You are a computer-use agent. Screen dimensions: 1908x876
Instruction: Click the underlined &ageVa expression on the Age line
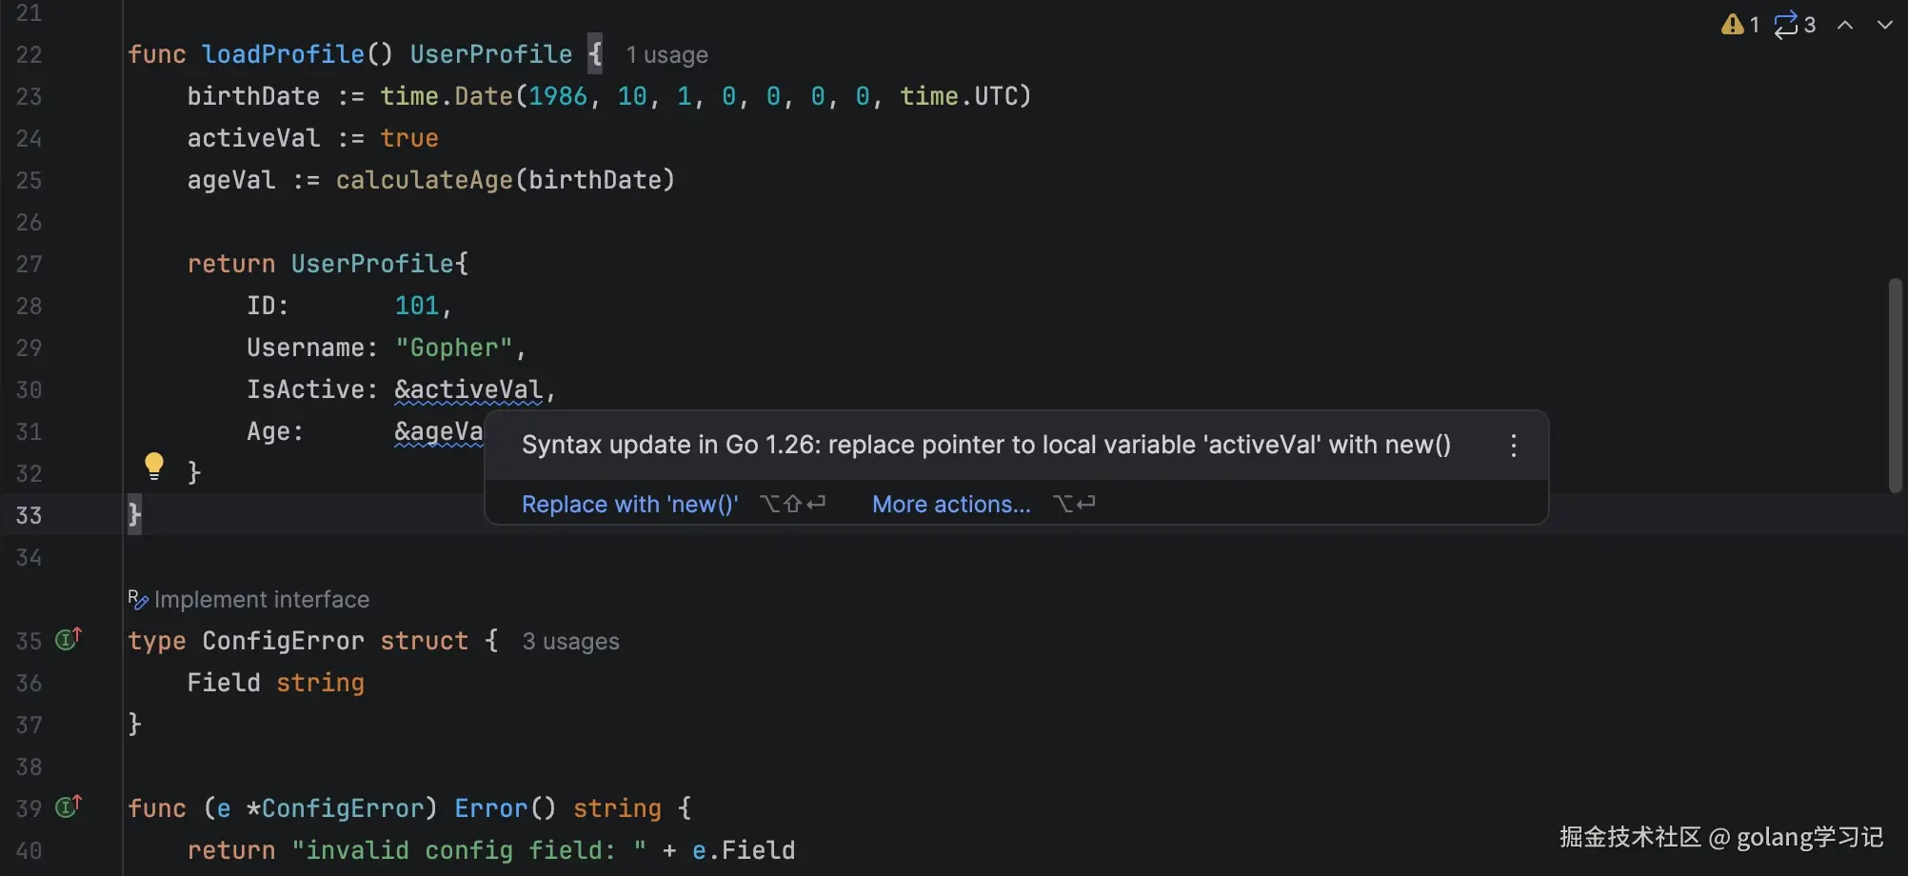pyautogui.click(x=439, y=431)
